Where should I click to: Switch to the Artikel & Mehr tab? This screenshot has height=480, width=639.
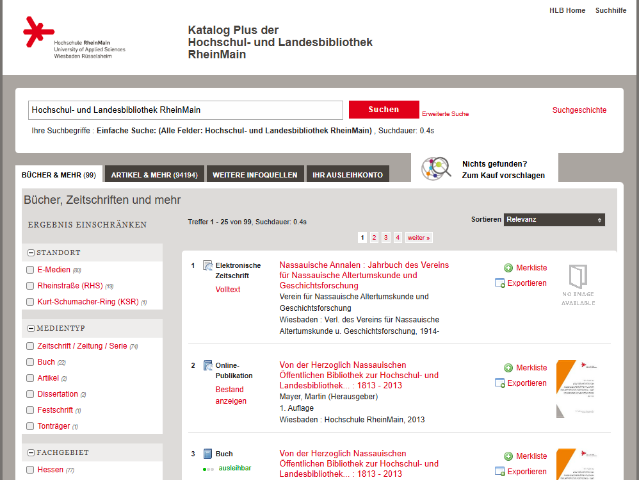click(x=154, y=175)
